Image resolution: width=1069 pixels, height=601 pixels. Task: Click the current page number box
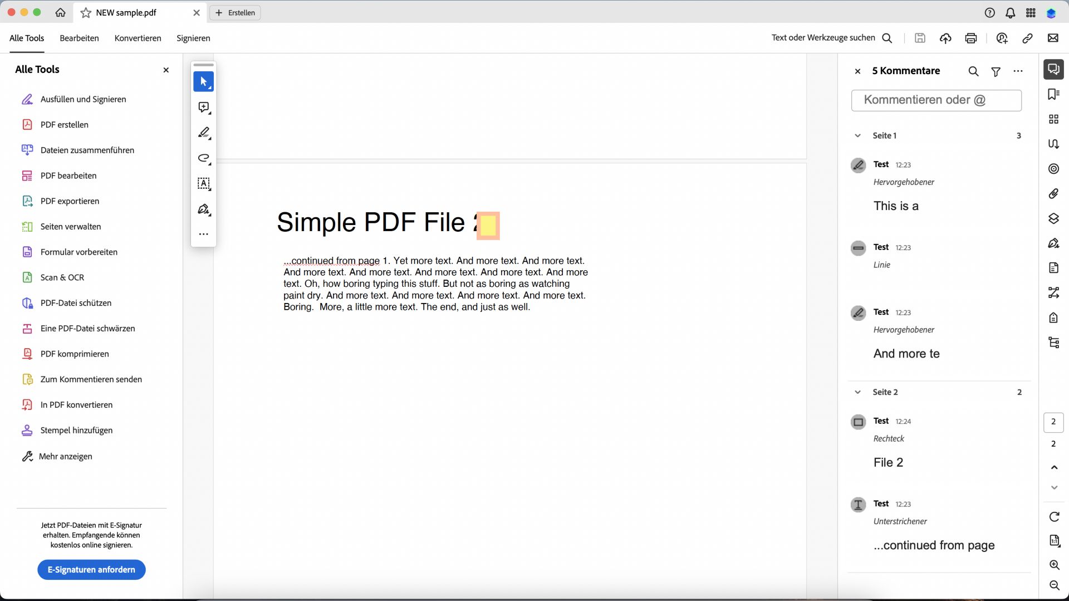pos(1053,422)
